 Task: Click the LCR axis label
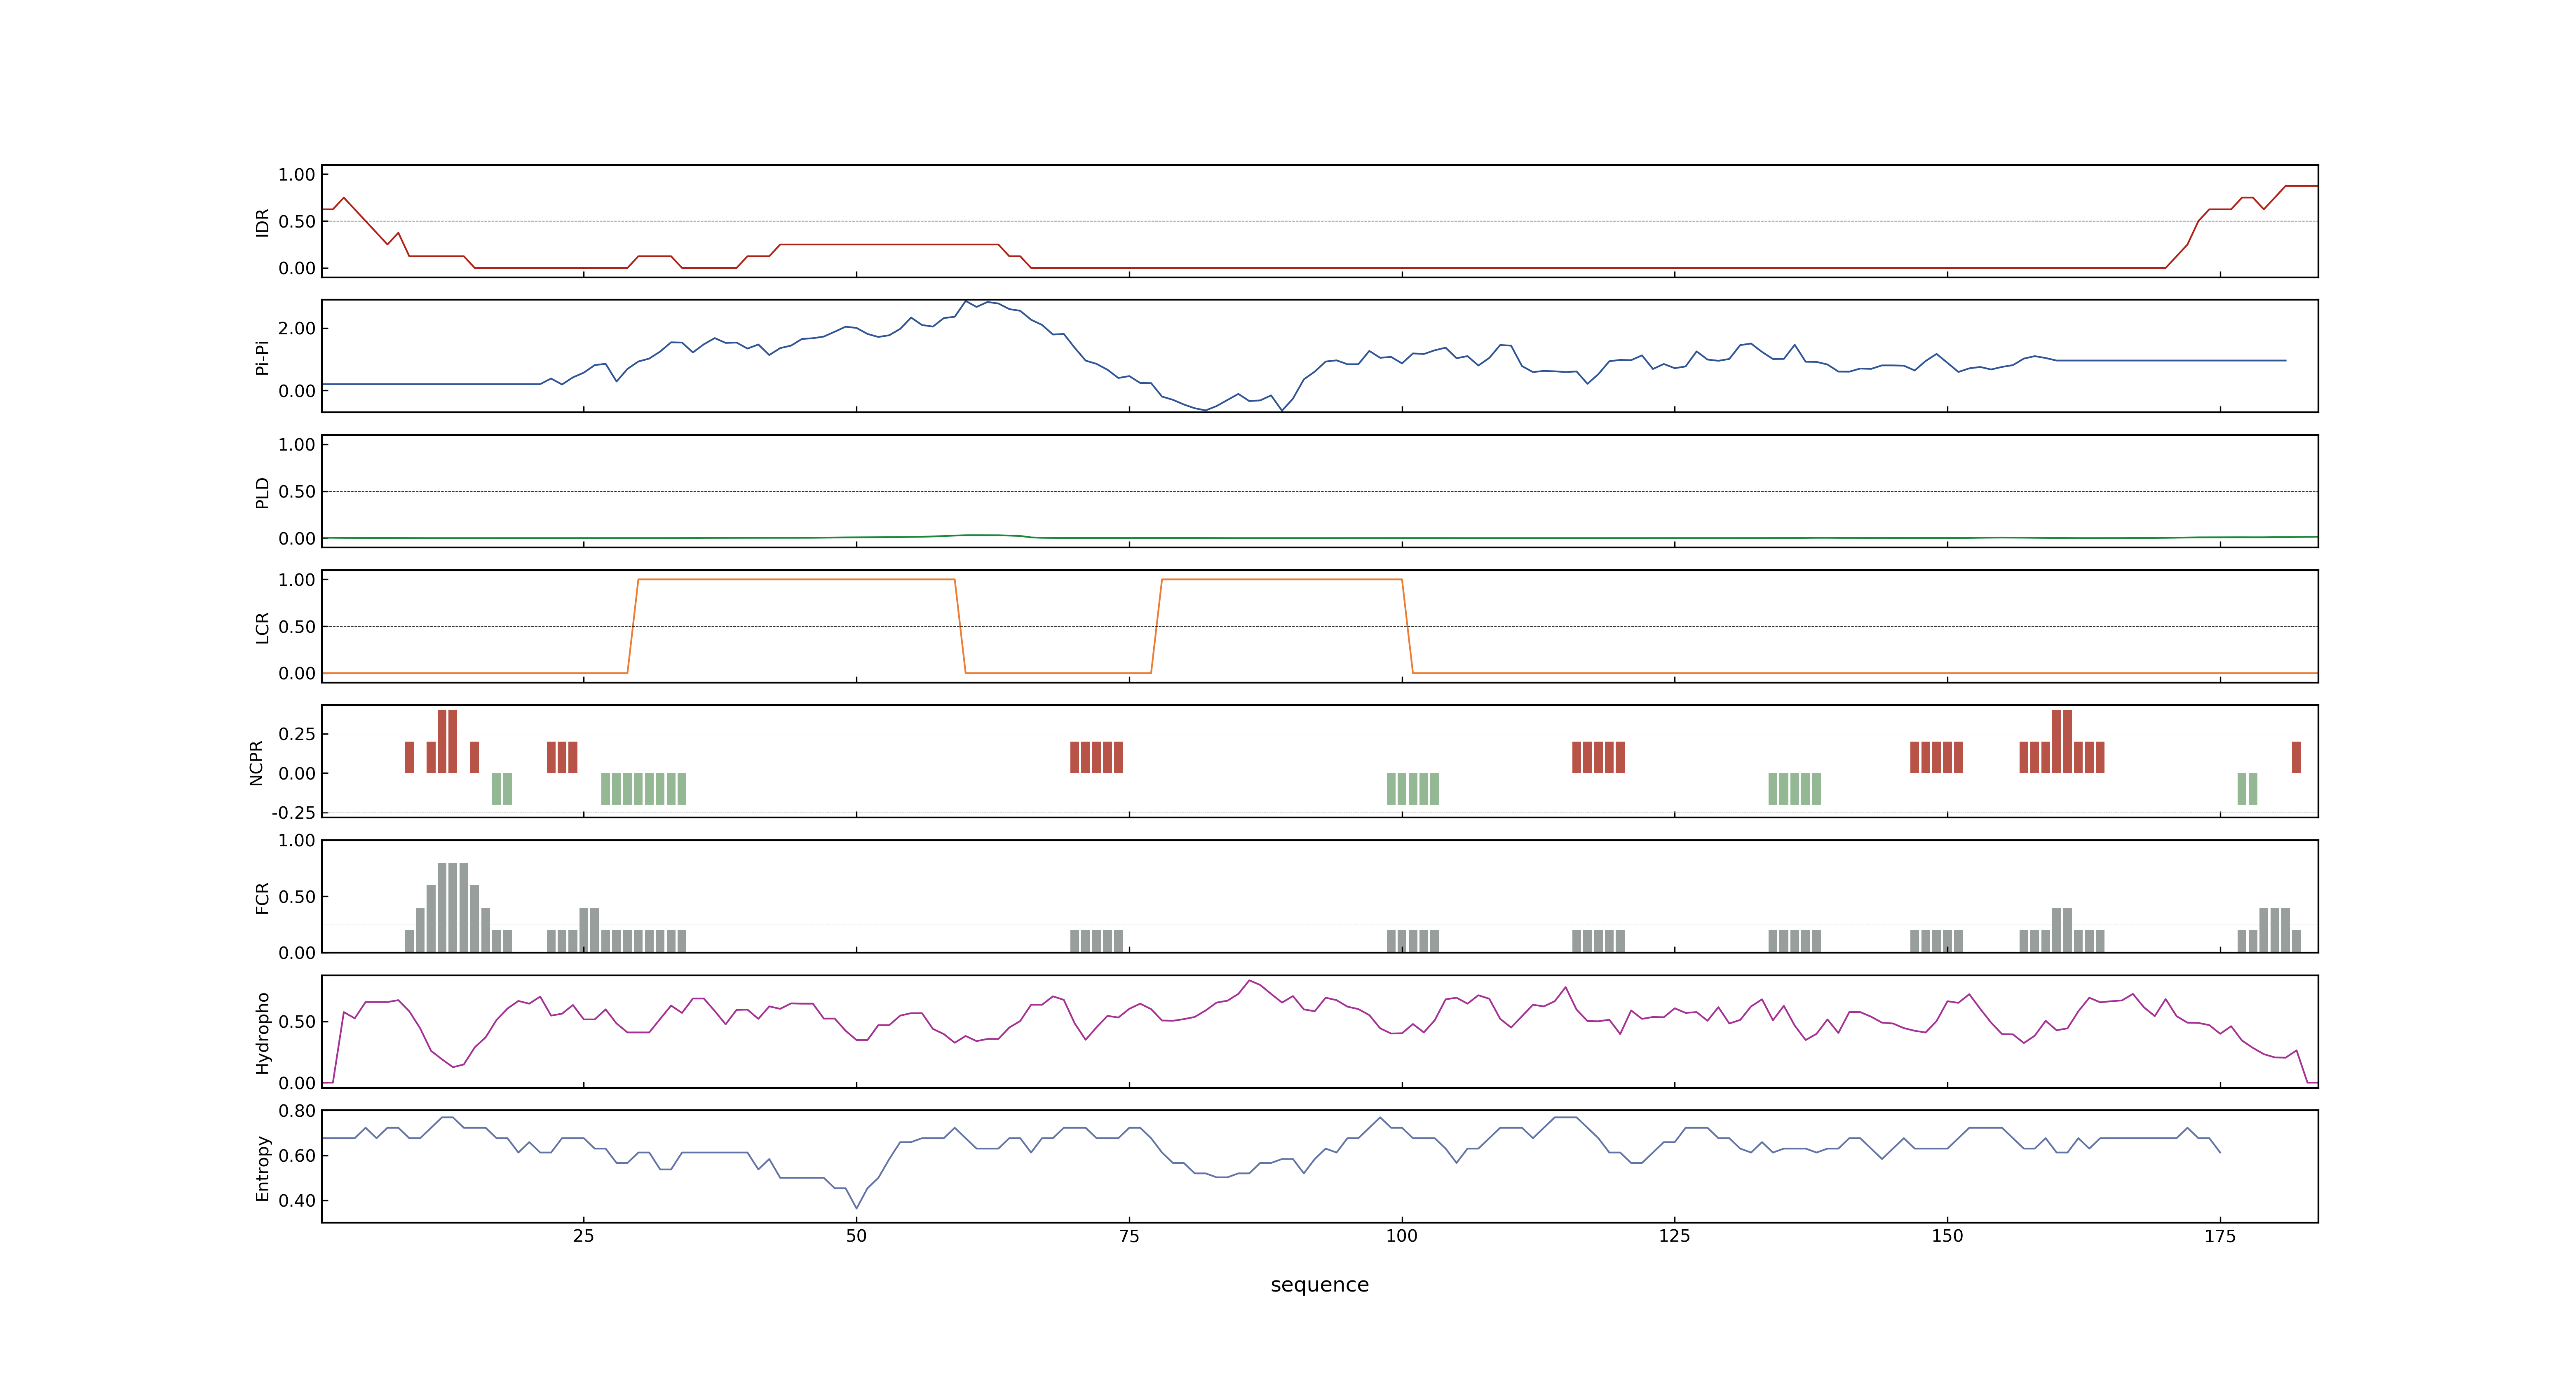point(263,627)
